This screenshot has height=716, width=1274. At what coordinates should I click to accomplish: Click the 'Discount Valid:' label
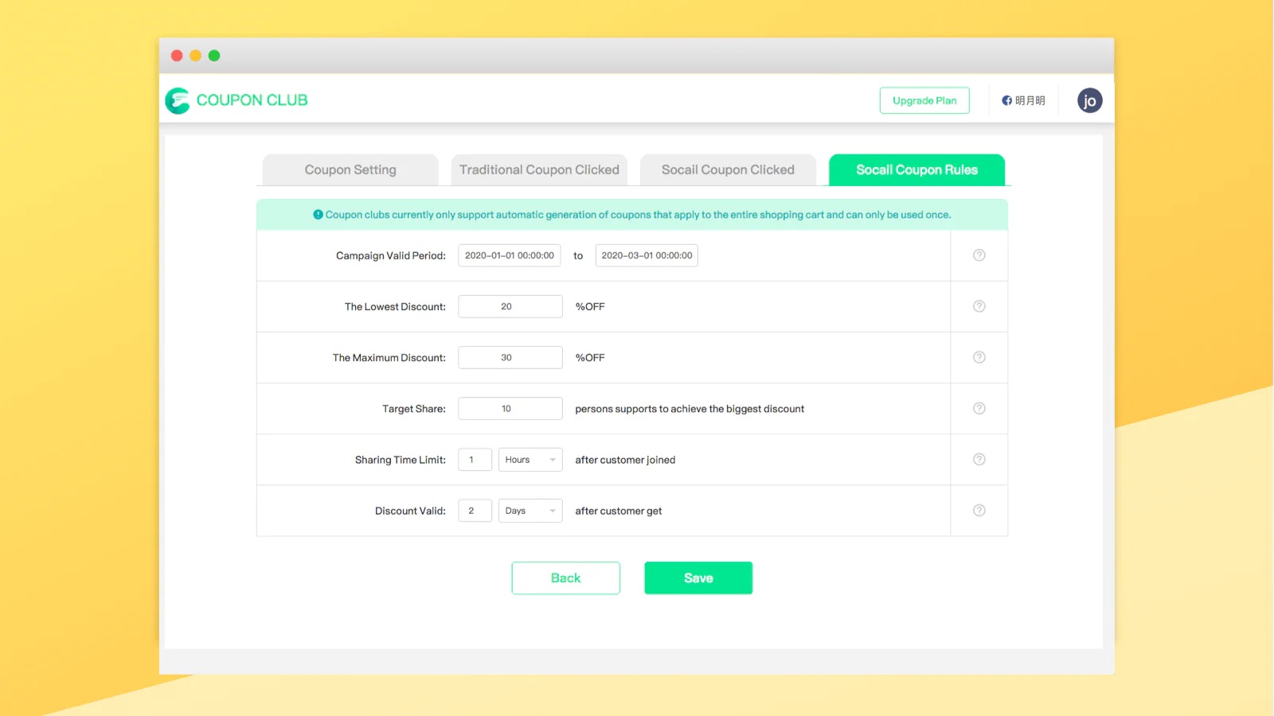click(410, 511)
